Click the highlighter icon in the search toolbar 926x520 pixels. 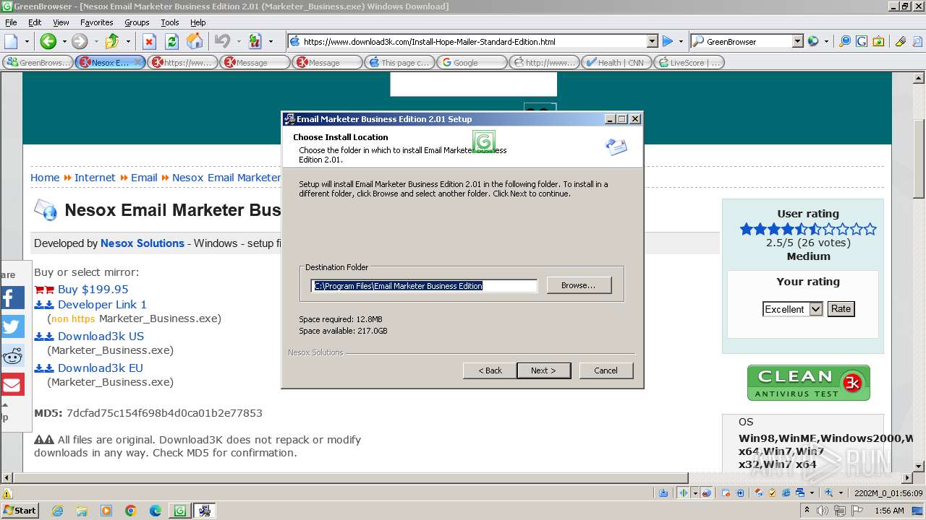pos(901,41)
